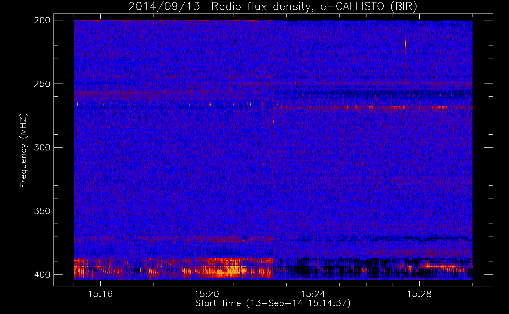Click the 'Start Time (13-Sep-14 15:14:37)' label
The height and width of the screenshot is (314, 509).
(273, 303)
